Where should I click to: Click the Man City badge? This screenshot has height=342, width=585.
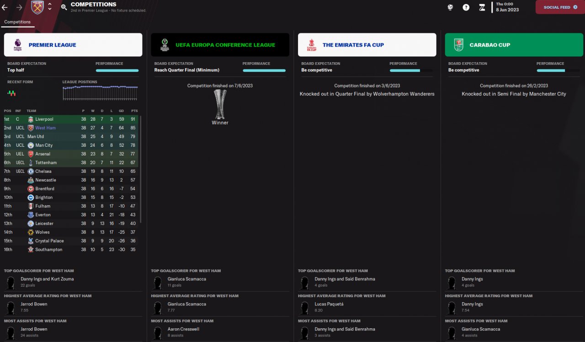coord(31,145)
